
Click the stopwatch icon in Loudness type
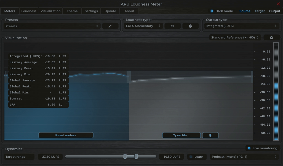pyautogui.click(x=190, y=26)
